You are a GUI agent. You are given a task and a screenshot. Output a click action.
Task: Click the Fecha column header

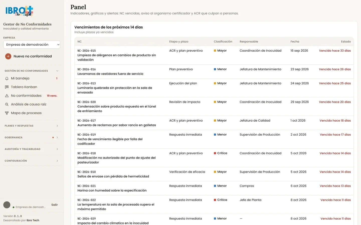(x=295, y=42)
